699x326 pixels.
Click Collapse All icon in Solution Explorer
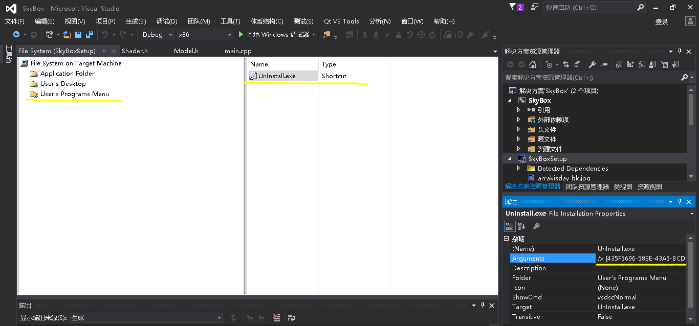point(577,64)
